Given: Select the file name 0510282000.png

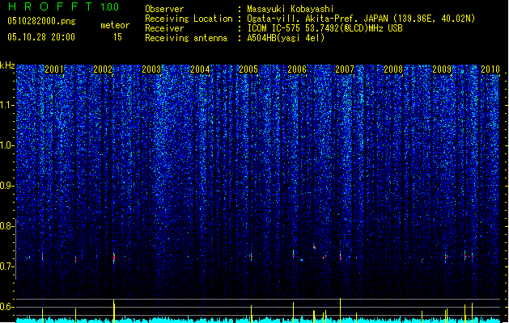Looking at the screenshot, I should 41,21.
